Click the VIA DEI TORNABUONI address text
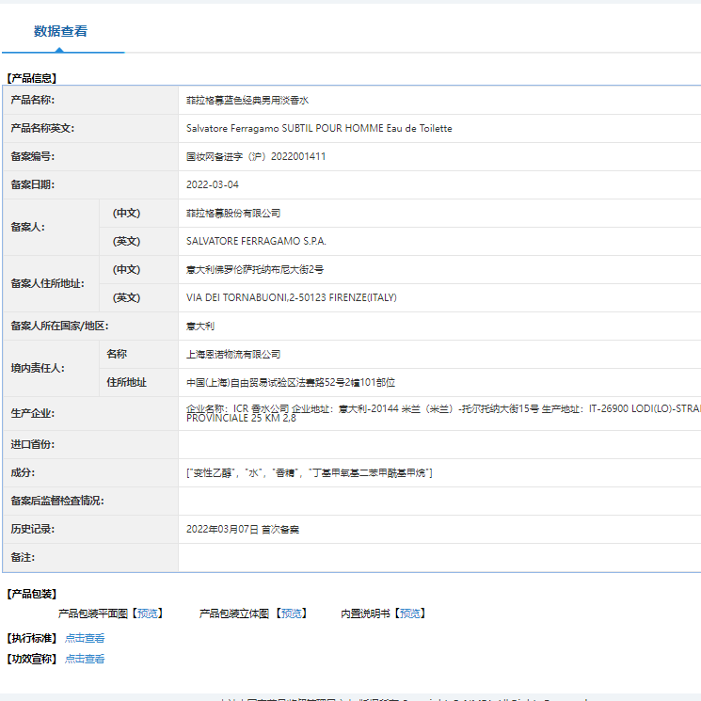The image size is (701, 701). tap(292, 297)
